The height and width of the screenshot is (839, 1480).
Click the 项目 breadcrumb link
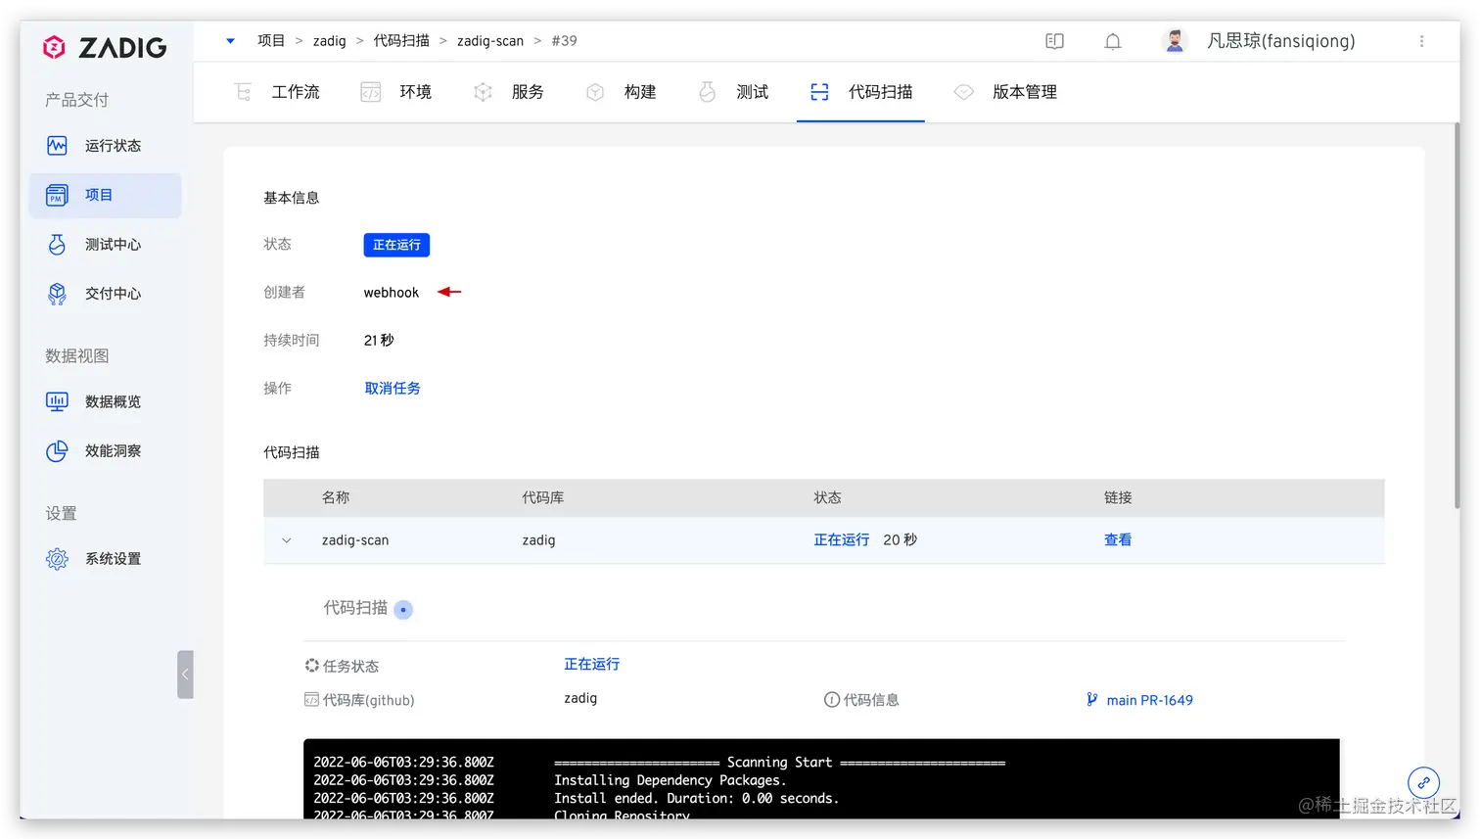coord(271,41)
